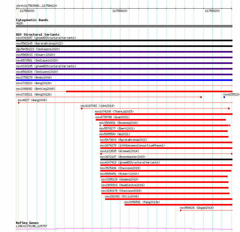The width and height of the screenshot is (240, 232).
Task: Open the nsv5562145 (ByrskaBishop2022) variant
Action: click(x=40, y=43)
